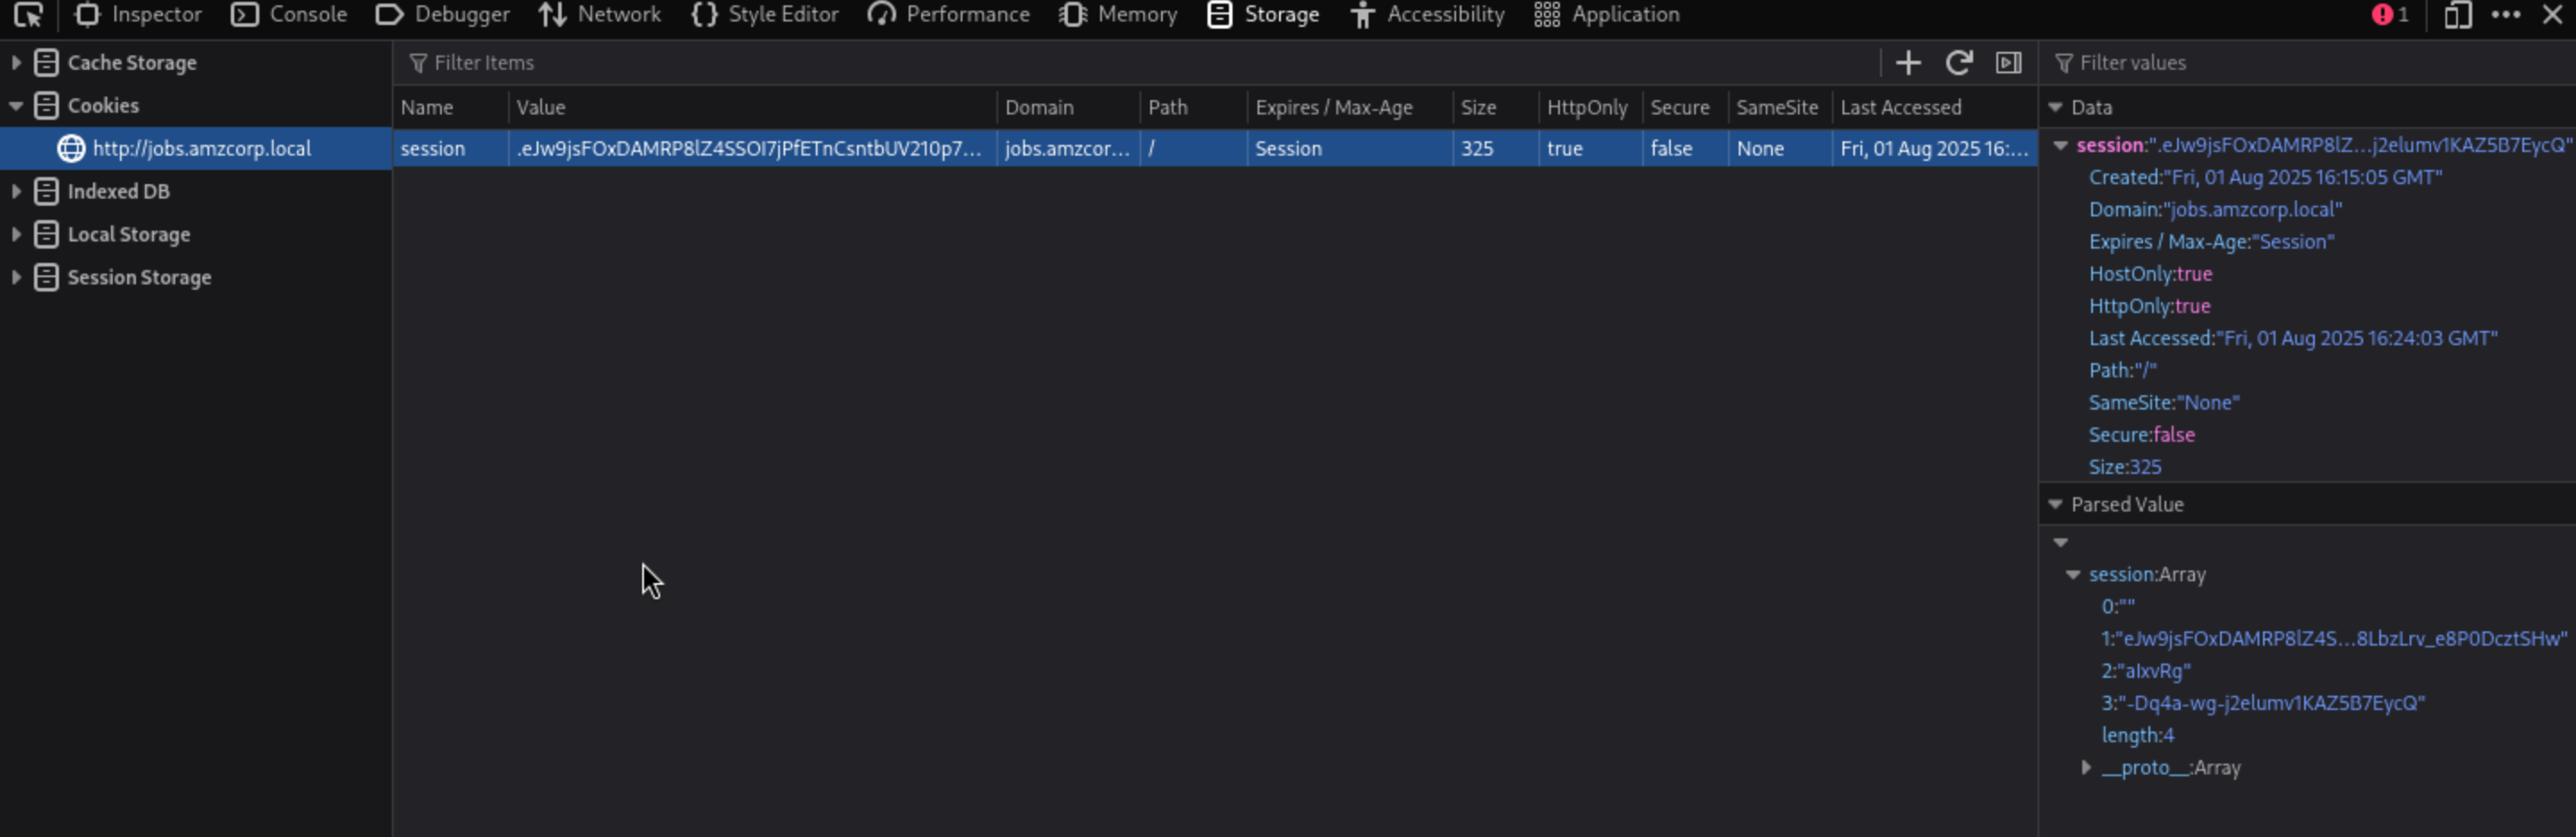Open responsive design mode icon
This screenshot has width=2576, height=837.
click(2457, 15)
